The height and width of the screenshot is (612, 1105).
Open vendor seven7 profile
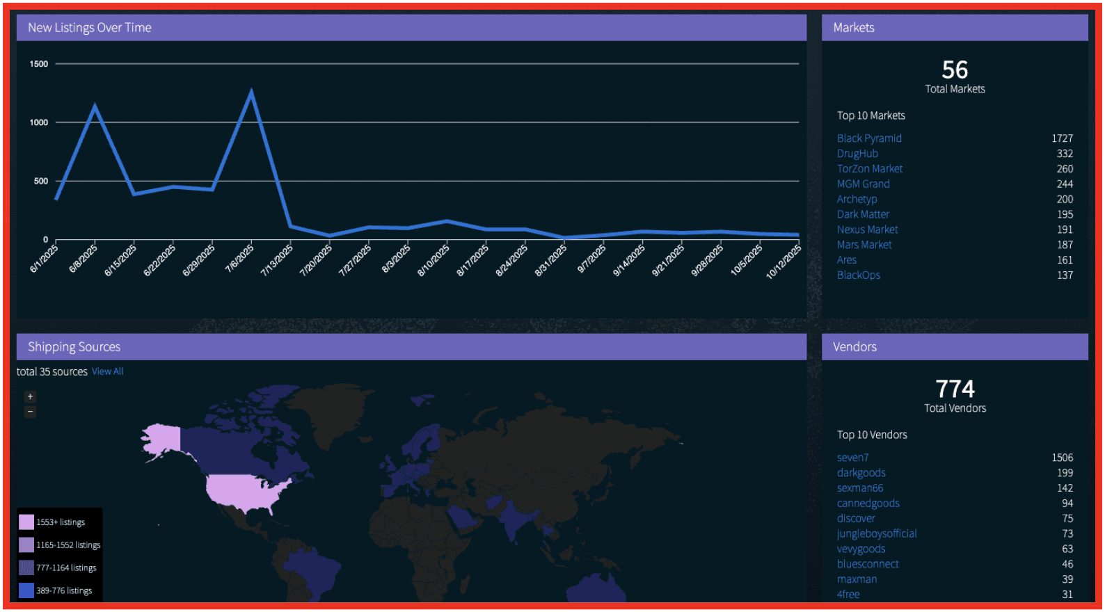852,458
